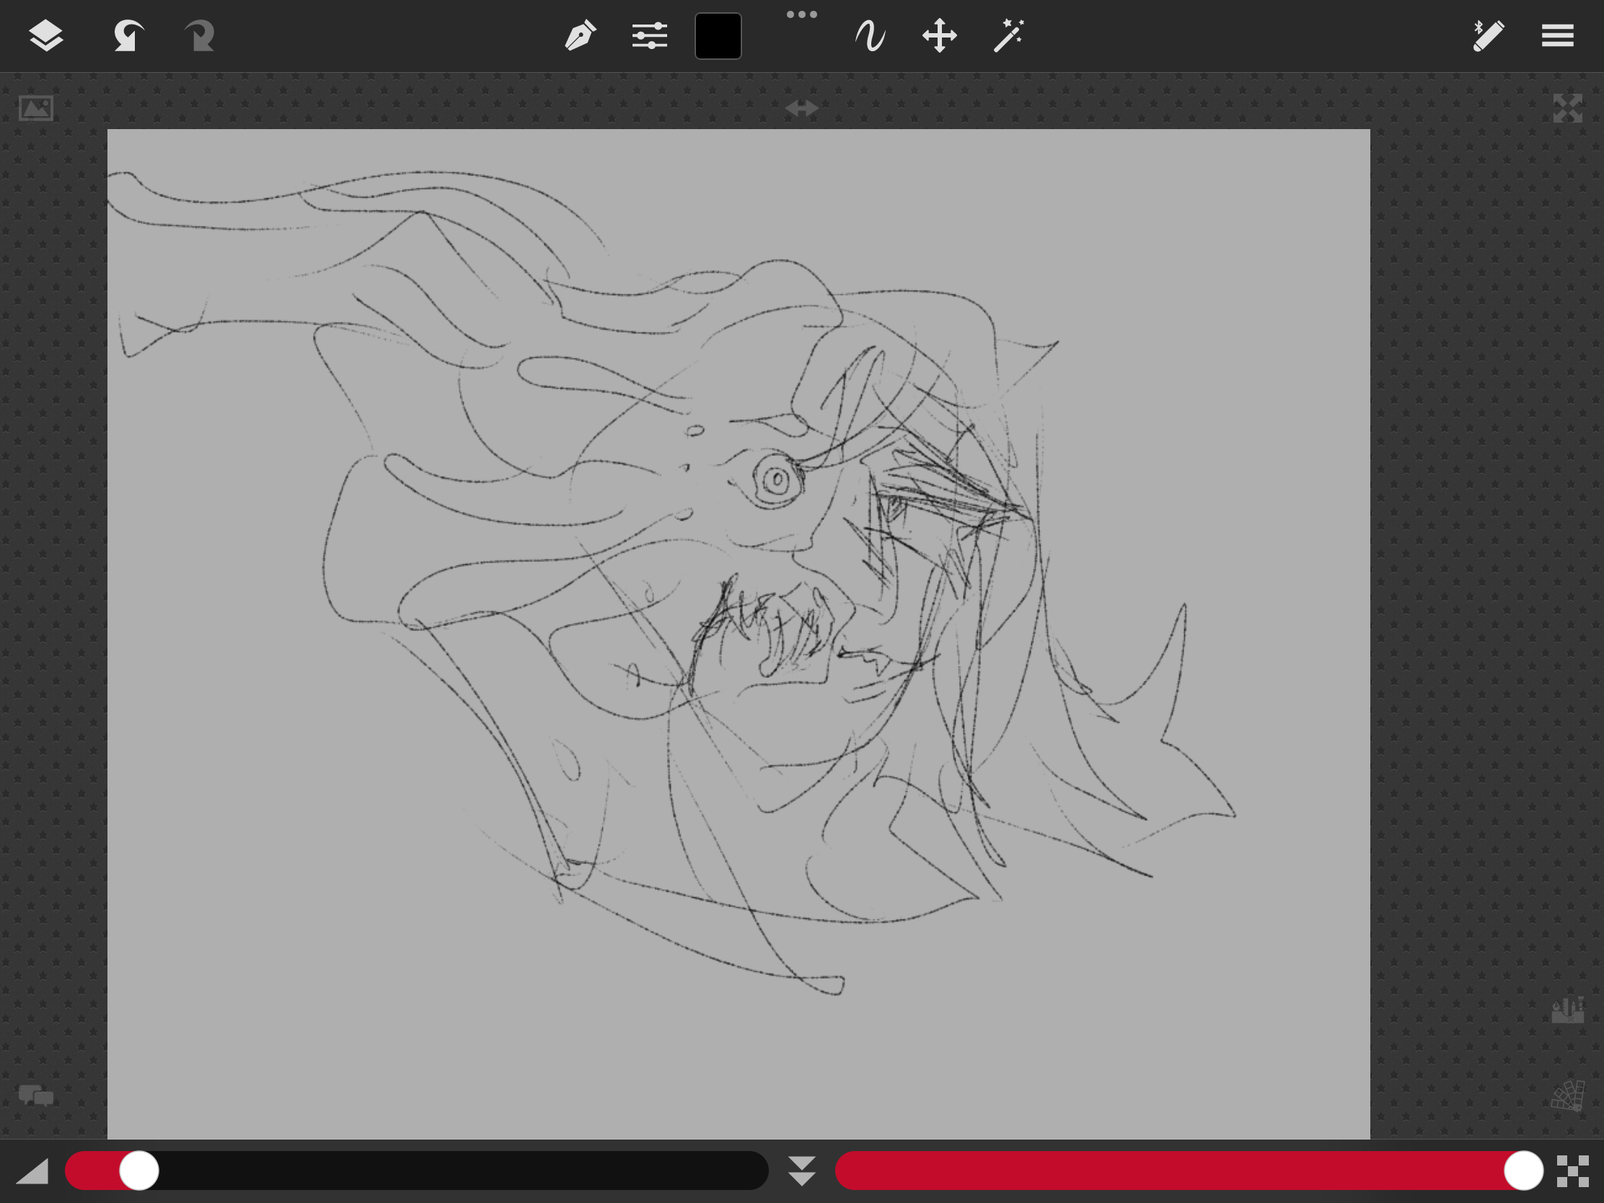This screenshot has width=1604, height=1203.
Task: Expand the three-dot toolbar options
Action: pos(801,14)
